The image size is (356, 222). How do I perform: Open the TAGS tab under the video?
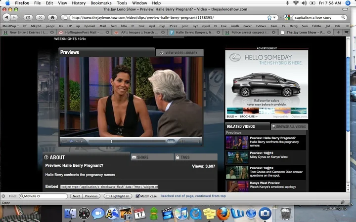[x=196, y=157]
